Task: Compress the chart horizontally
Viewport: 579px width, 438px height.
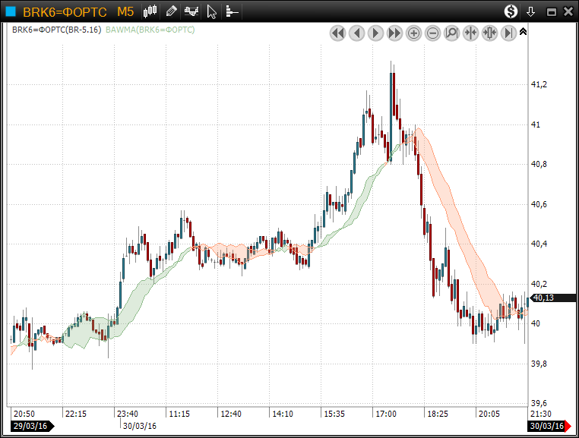Action: click(x=470, y=33)
